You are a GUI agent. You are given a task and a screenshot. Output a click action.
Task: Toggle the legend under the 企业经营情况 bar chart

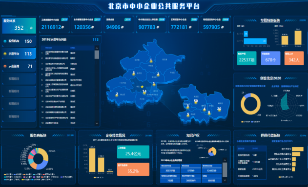[98, 178]
